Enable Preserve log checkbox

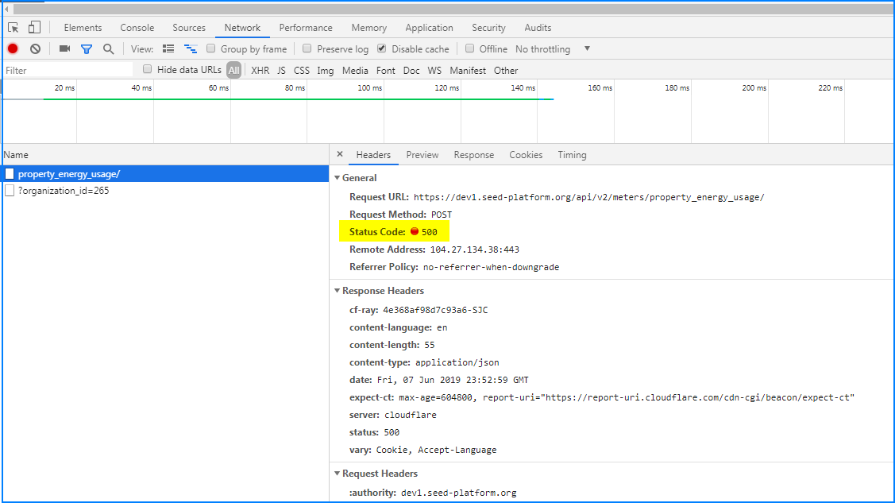307,48
